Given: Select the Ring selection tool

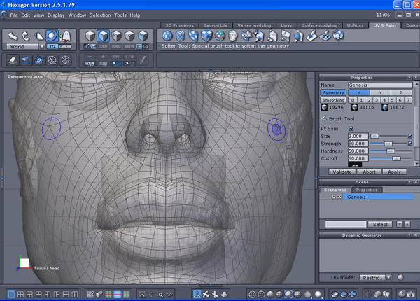Looking at the screenshot, I should click(116, 45).
